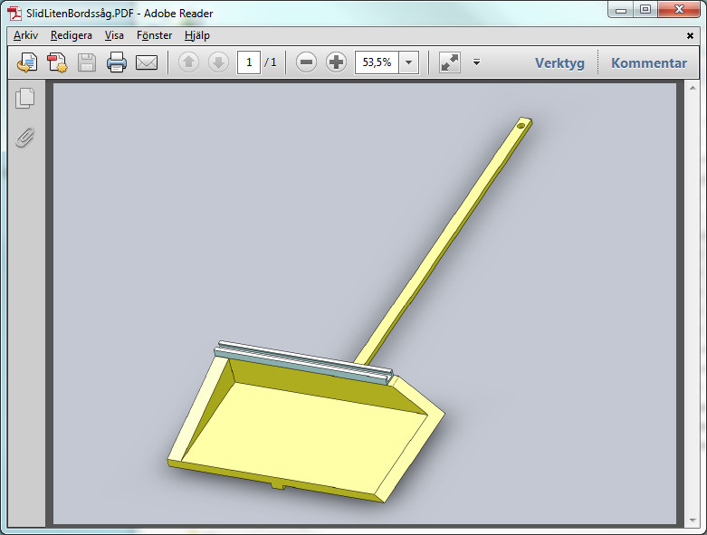
Task: Open the Visa menu
Action: pos(114,35)
